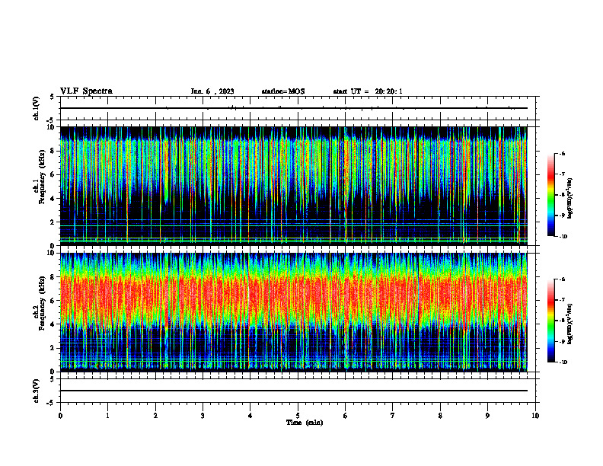
Task: Click the "4" tick on the time axis
Action: (x=250, y=416)
